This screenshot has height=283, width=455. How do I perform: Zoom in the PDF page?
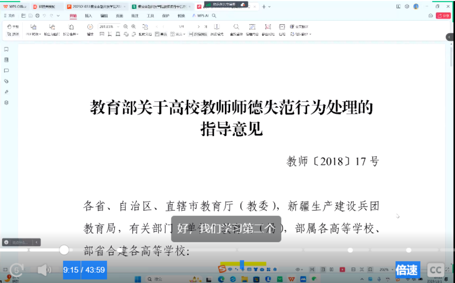coord(133,27)
